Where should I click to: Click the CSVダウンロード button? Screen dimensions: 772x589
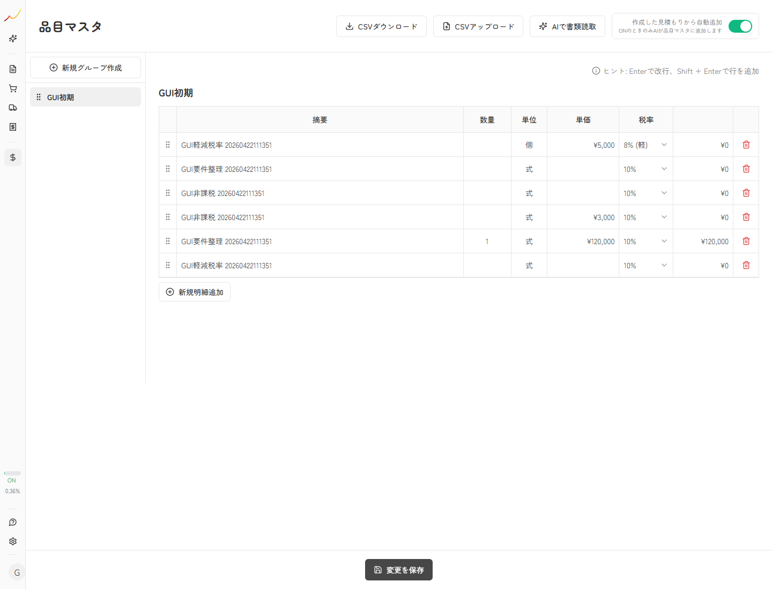click(x=381, y=26)
